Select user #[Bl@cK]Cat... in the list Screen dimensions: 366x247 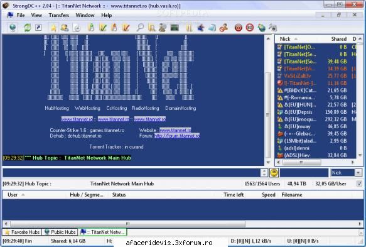pyautogui.click(x=316, y=91)
